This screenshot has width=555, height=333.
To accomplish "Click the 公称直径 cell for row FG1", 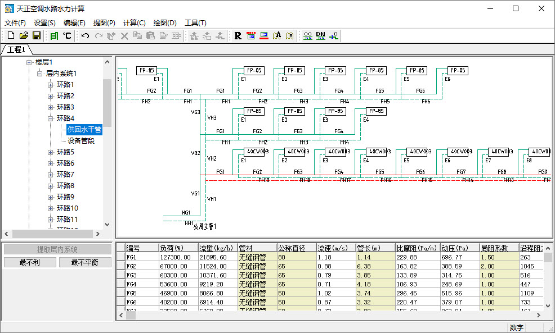I will [297, 257].
